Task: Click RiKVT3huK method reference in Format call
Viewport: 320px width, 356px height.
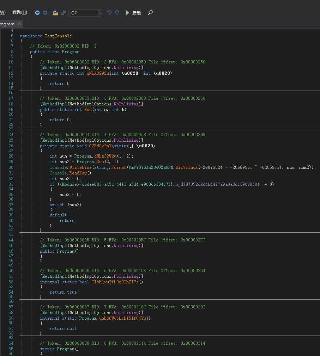Action: 187,167
